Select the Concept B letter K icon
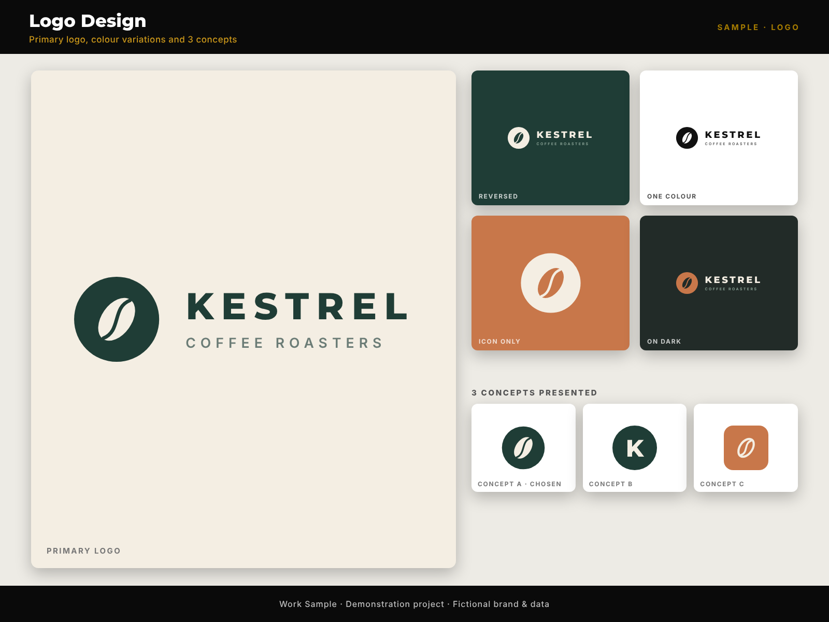 tap(635, 448)
